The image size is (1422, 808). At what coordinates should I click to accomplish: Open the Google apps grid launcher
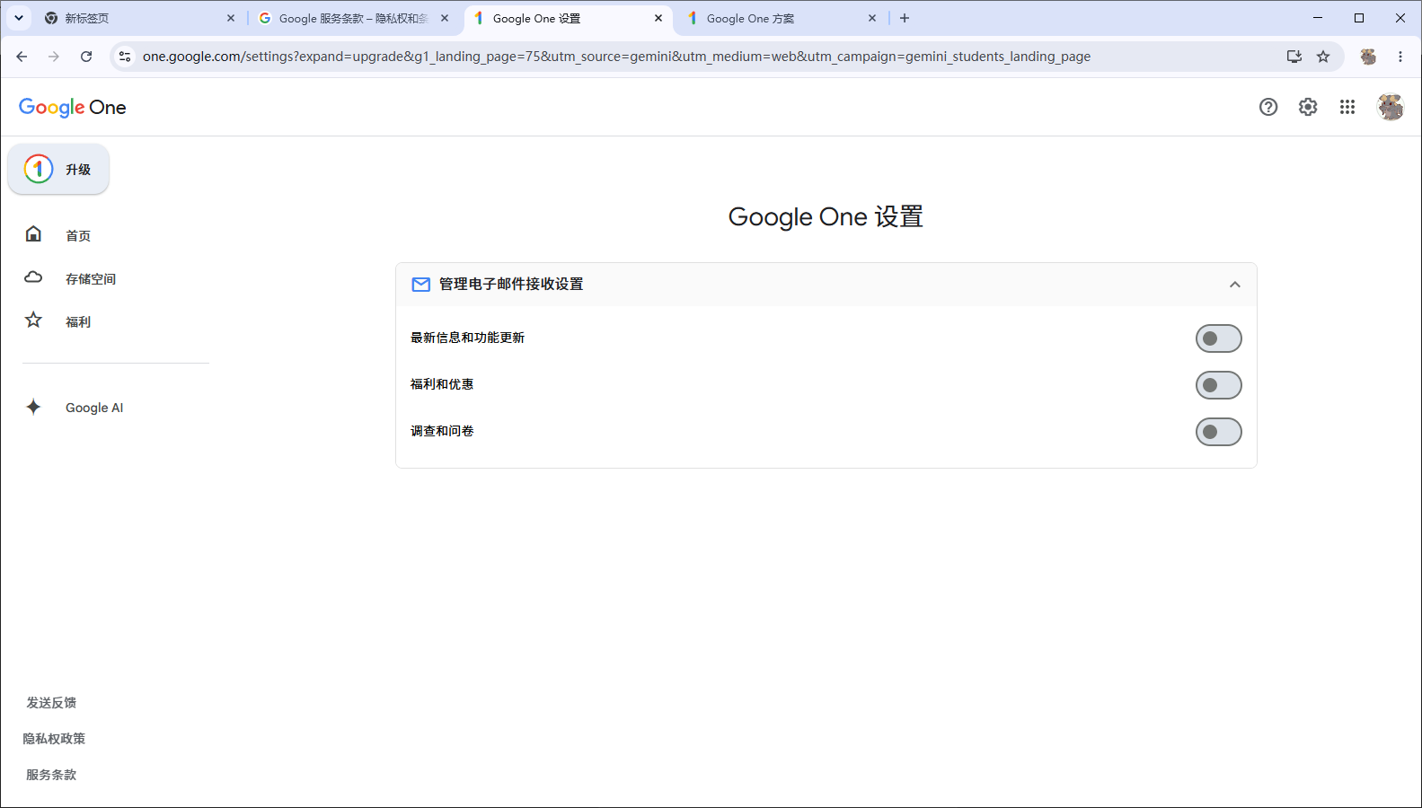coord(1347,108)
